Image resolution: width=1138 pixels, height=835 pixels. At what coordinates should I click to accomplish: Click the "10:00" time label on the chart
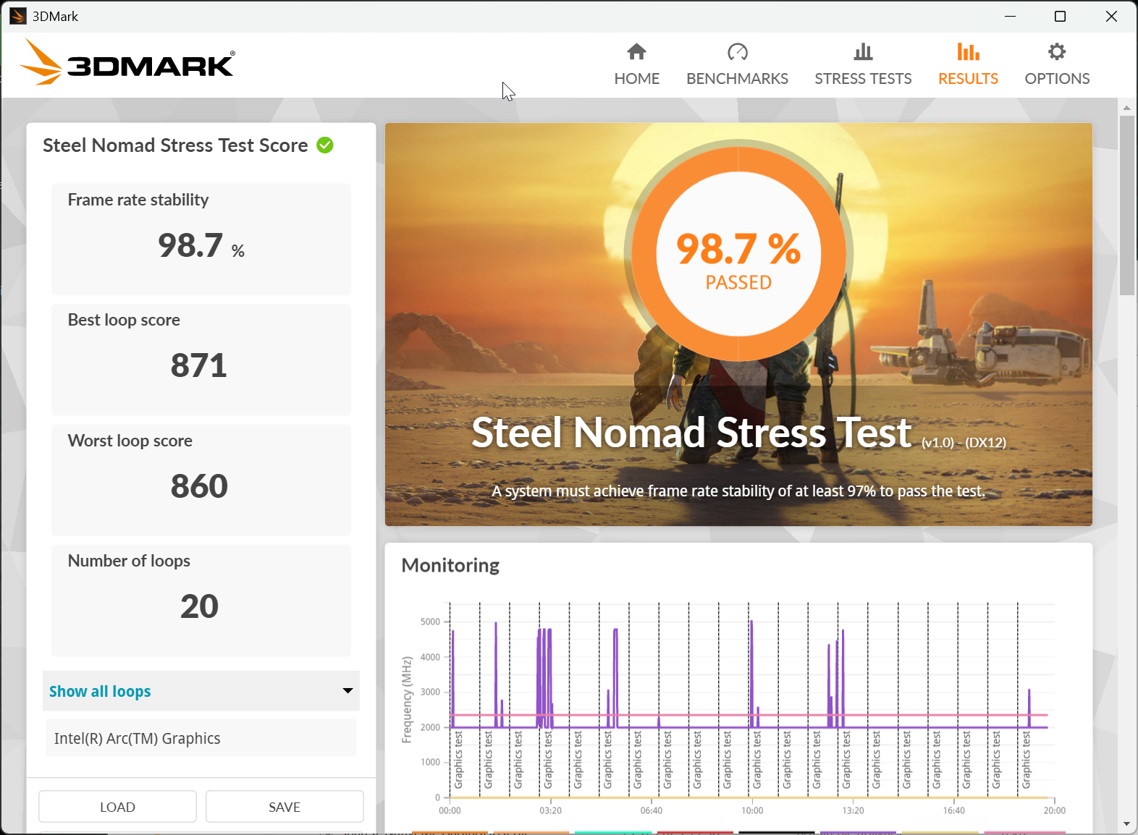[x=752, y=810]
